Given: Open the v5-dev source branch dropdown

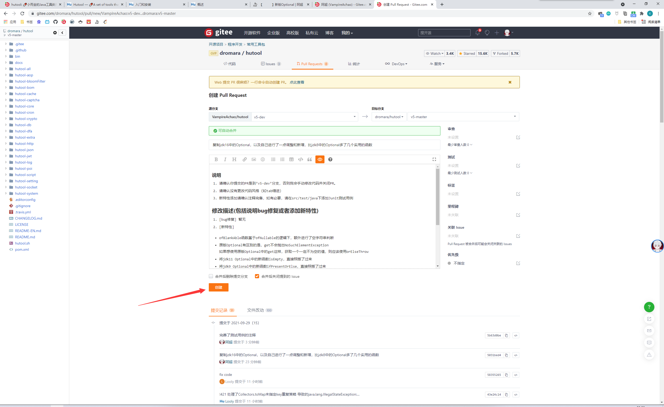Looking at the screenshot, I should (x=305, y=117).
